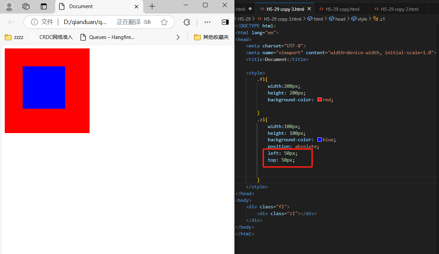Select the Document browser tab
Screen dimensions: 439x254
[99, 6]
